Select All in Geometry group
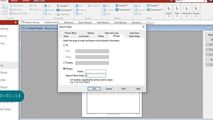 tap(47, 6)
